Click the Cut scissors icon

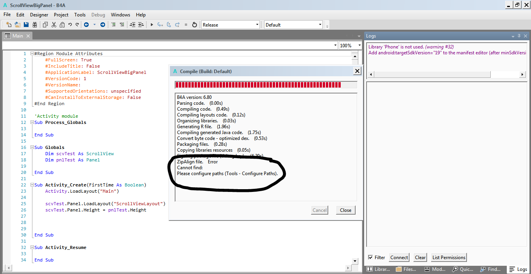pyautogui.click(x=54, y=25)
